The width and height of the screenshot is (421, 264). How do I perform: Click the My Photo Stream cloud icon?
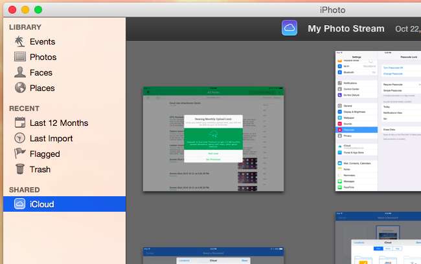[x=290, y=28]
